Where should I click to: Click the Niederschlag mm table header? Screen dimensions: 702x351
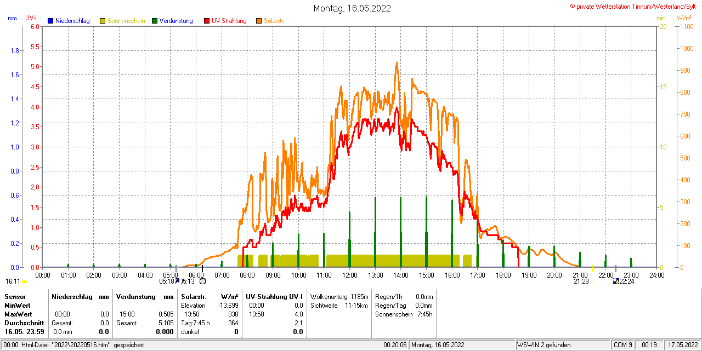(x=80, y=296)
